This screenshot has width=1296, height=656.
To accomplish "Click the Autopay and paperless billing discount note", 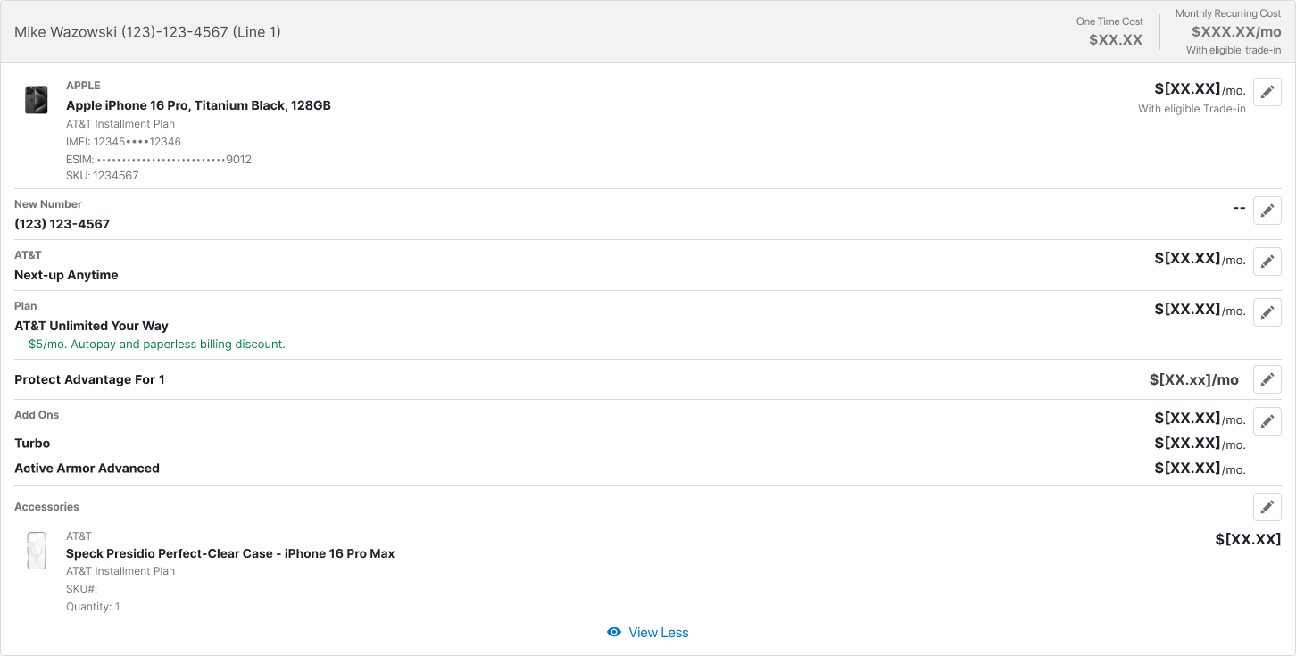I will click(157, 344).
